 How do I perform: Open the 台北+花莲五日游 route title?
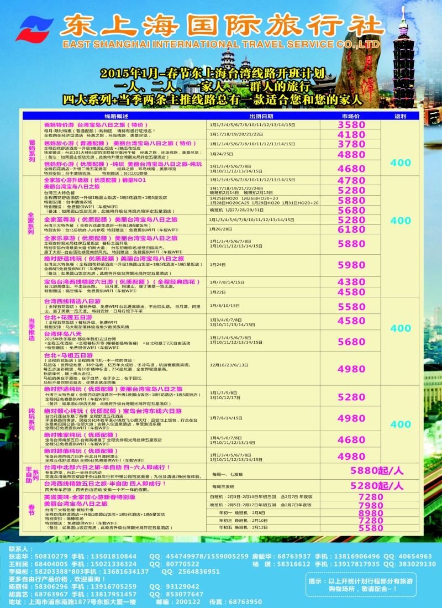[x=69, y=317]
